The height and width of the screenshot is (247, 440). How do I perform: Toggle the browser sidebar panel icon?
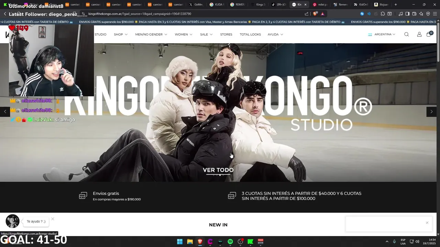[407, 14]
